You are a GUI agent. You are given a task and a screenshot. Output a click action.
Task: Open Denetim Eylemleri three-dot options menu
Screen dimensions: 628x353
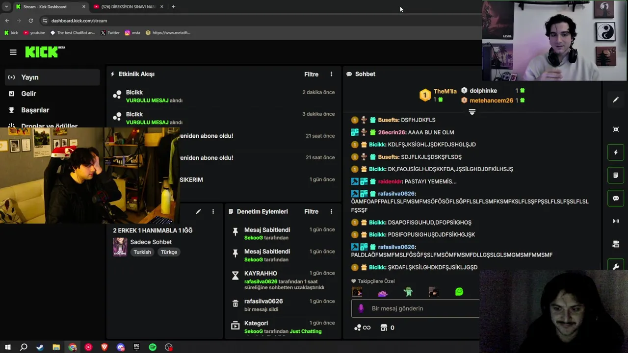coord(331,211)
